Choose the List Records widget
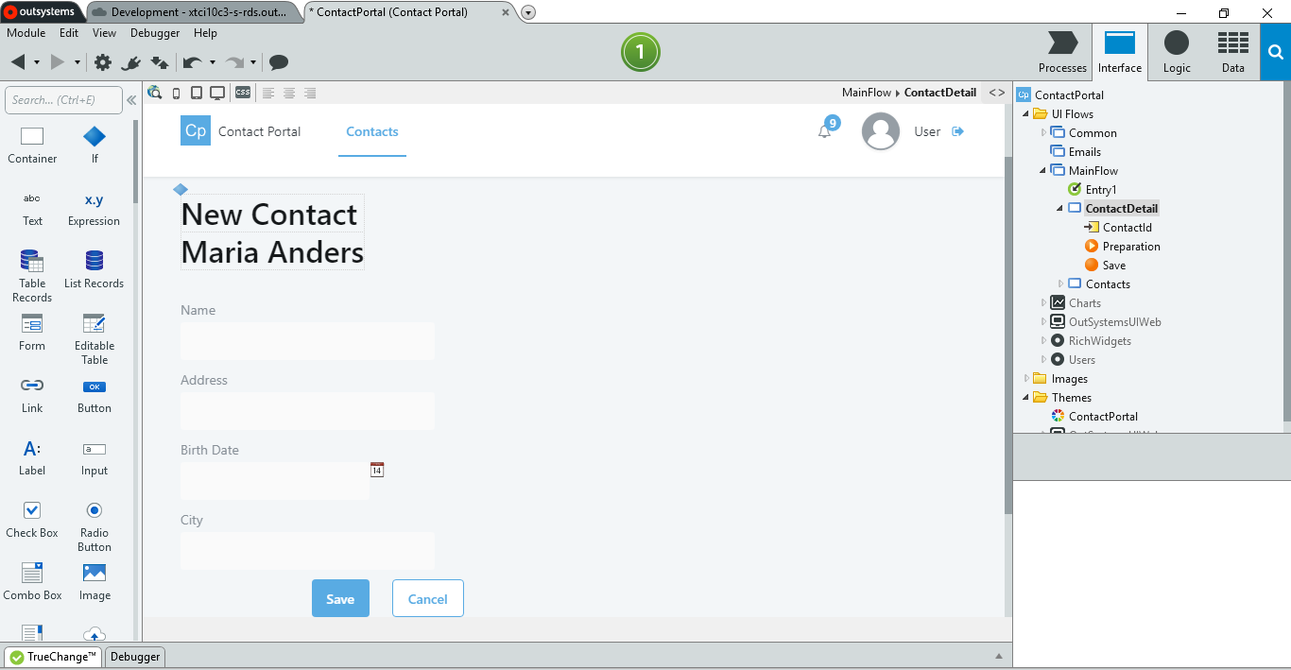1291x670 pixels. pos(95,269)
